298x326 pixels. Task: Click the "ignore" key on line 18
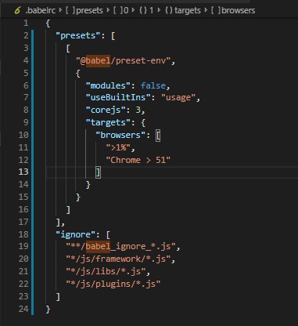click(76, 234)
